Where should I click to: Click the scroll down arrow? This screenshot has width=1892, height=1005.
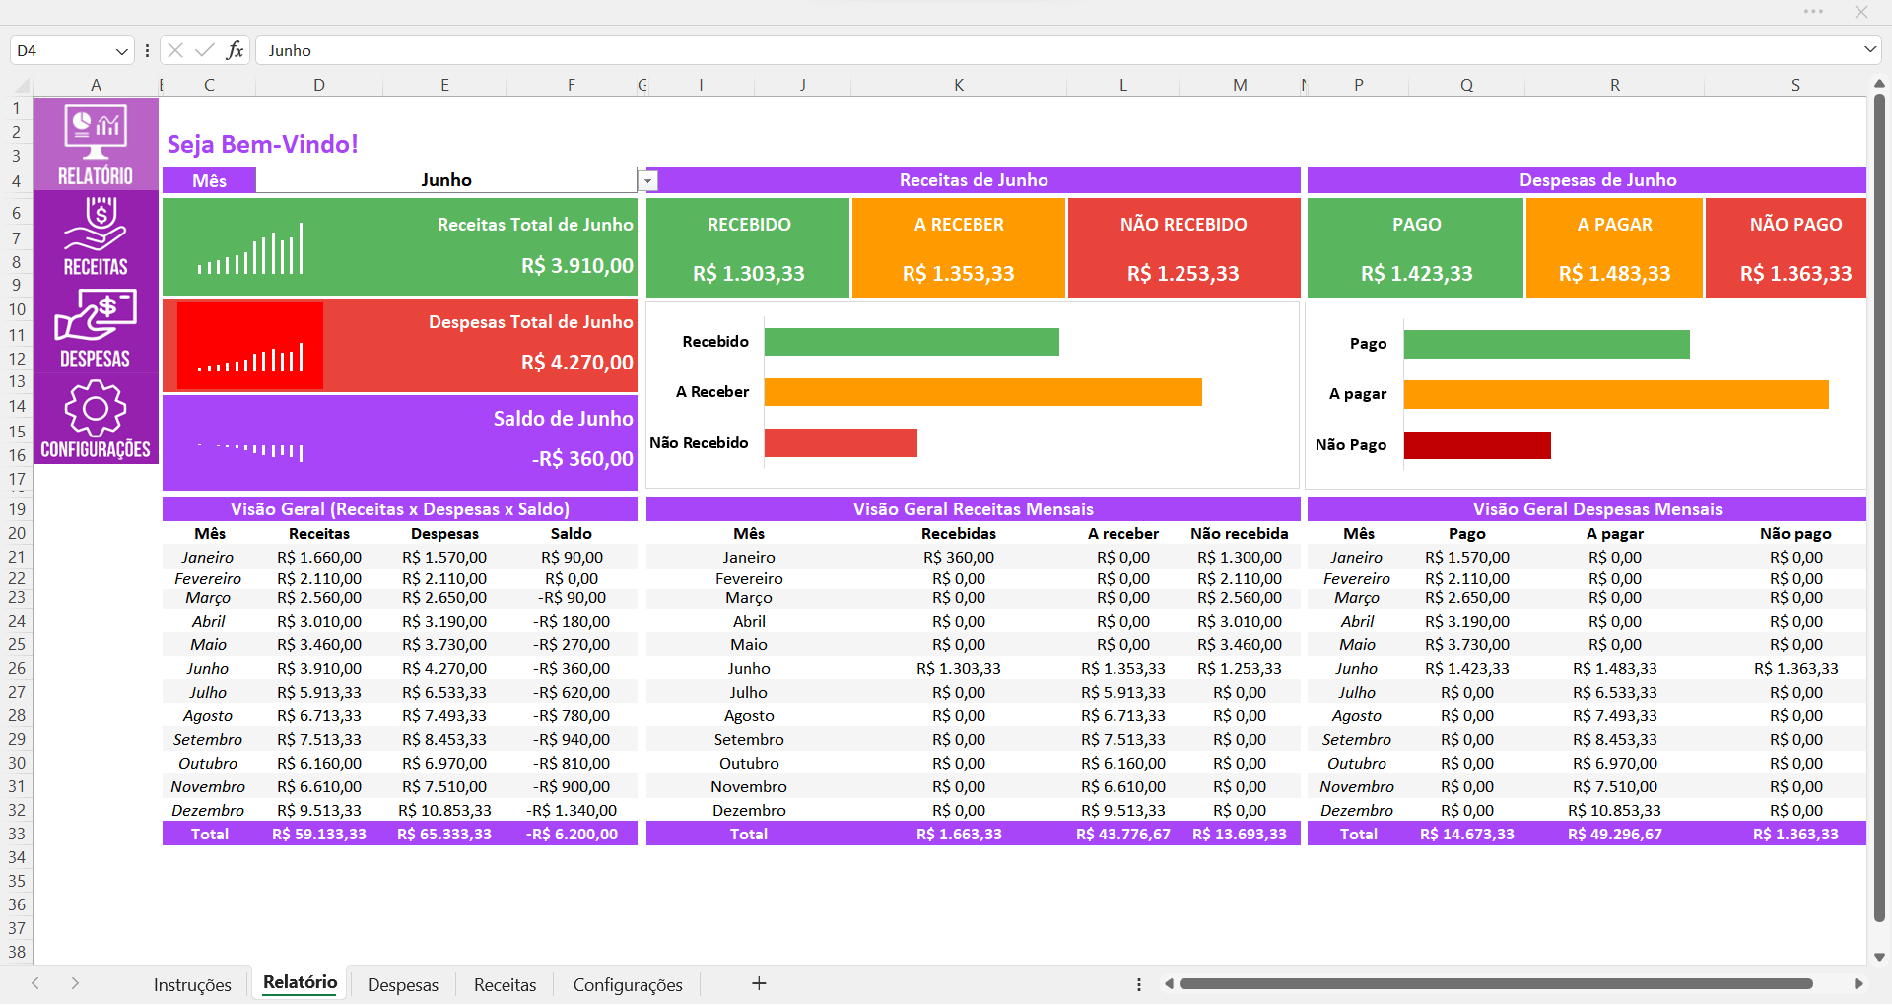[1879, 957]
